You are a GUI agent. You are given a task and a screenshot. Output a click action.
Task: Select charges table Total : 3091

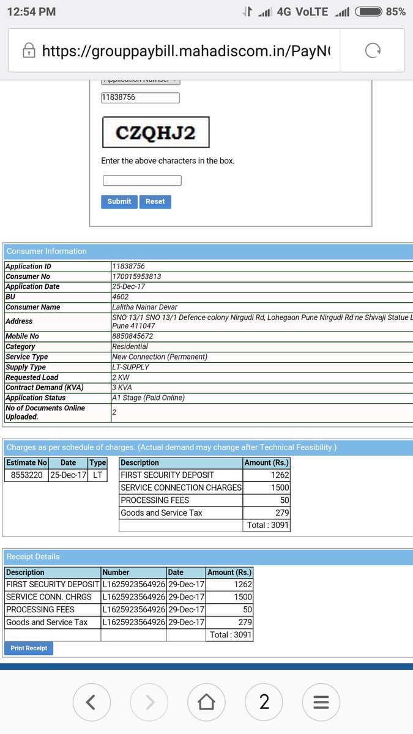[x=267, y=525]
